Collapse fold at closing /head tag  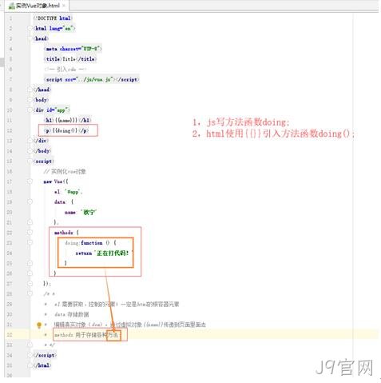[x=30, y=90]
